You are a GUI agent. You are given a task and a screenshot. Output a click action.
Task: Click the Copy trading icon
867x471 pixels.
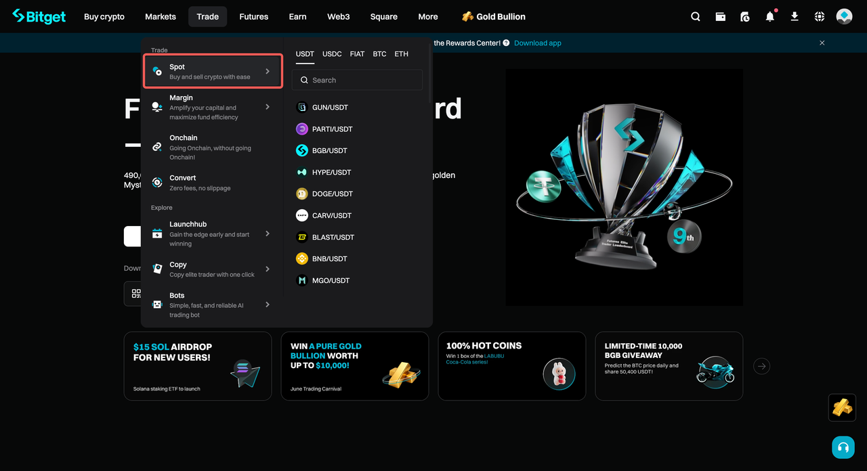(x=157, y=269)
